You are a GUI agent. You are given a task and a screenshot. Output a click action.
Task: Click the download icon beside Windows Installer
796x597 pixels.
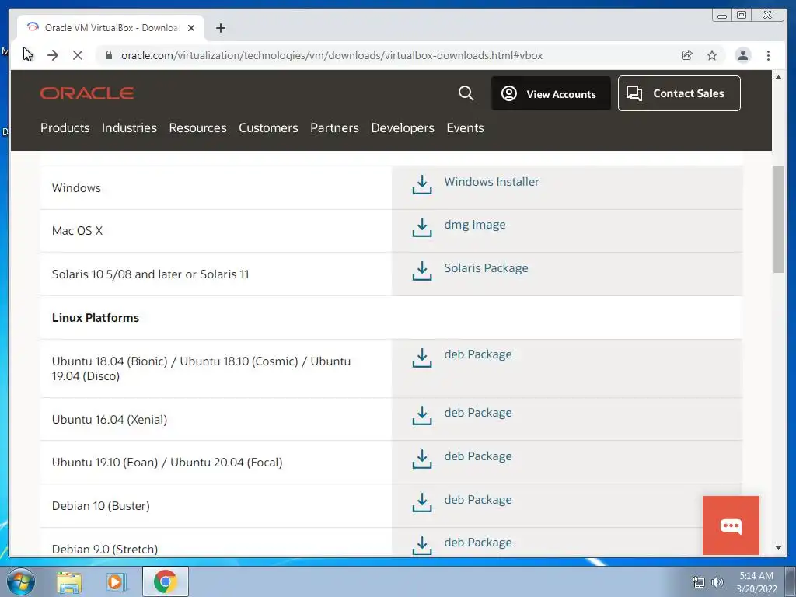422,185
